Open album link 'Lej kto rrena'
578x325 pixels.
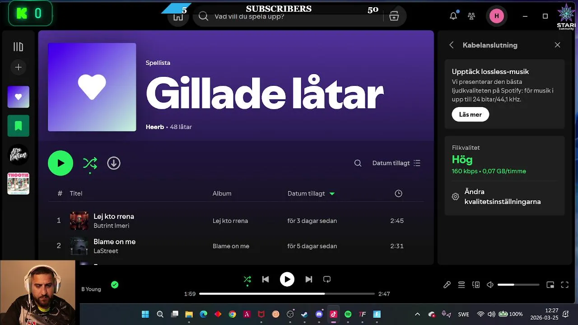coord(230,221)
